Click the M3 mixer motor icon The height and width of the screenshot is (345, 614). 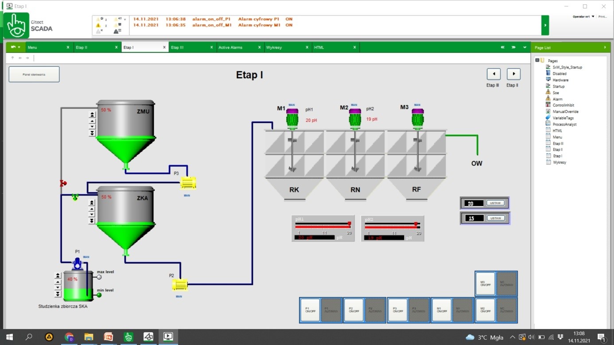pyautogui.click(x=416, y=118)
